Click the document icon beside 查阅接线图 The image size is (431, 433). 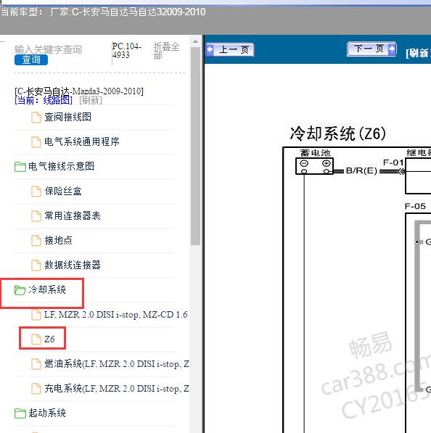click(36, 117)
